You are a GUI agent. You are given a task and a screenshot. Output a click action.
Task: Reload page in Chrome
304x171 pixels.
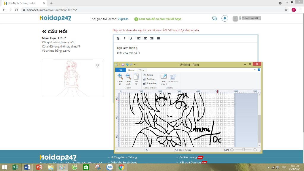pos(16,10)
